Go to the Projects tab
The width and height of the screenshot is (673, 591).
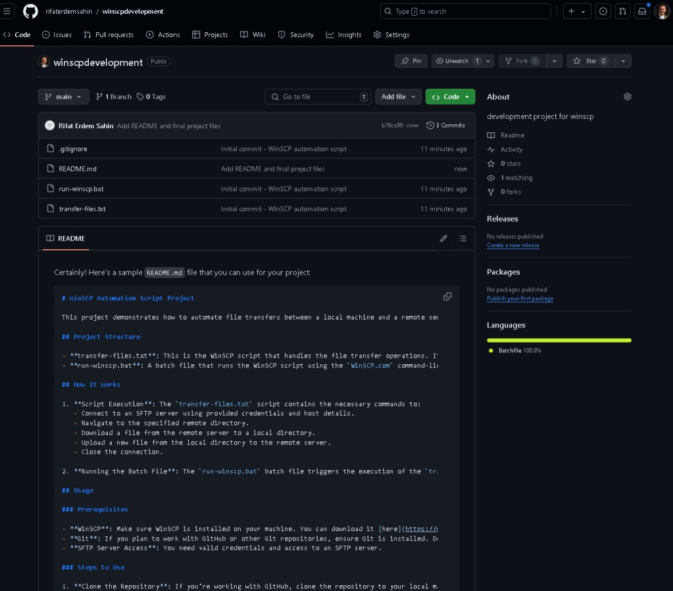[210, 35]
